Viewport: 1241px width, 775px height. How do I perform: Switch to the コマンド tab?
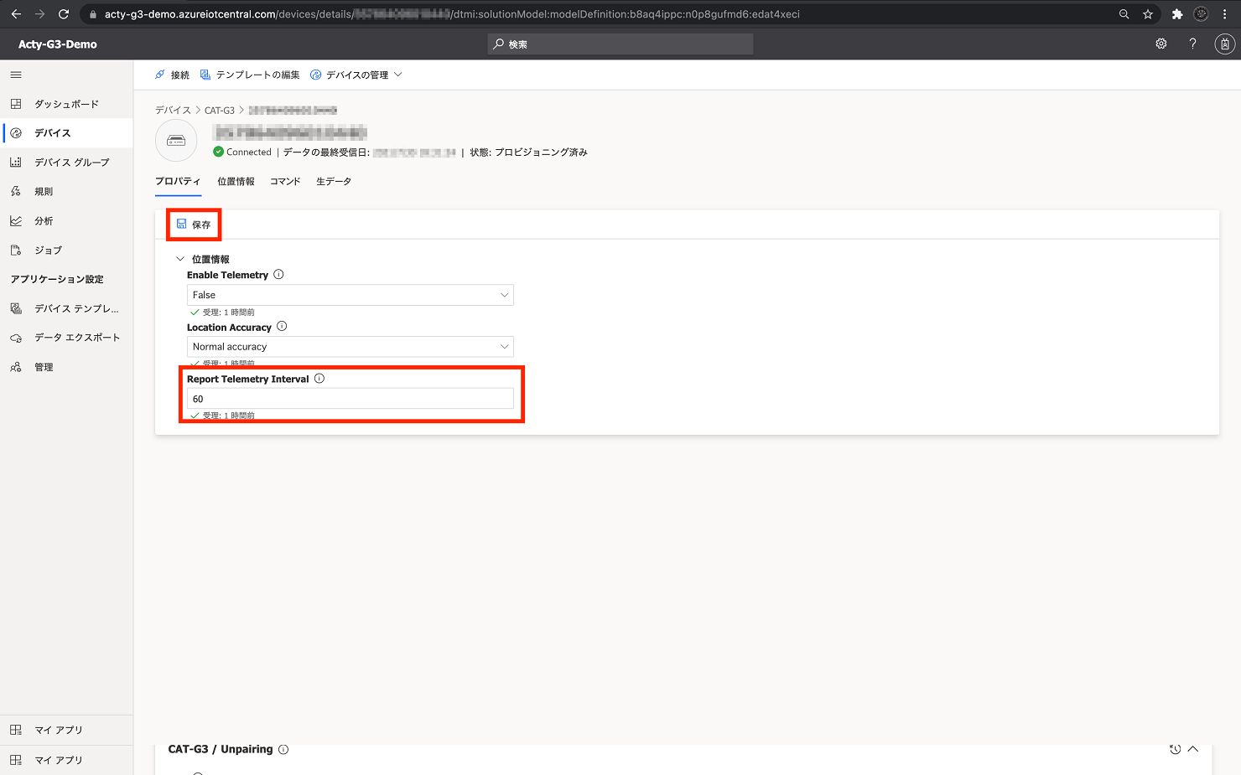click(x=285, y=181)
